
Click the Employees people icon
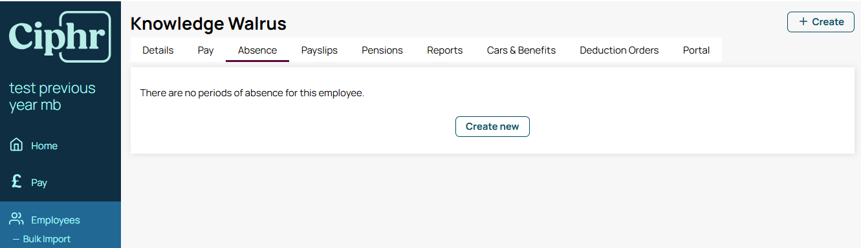coord(17,219)
